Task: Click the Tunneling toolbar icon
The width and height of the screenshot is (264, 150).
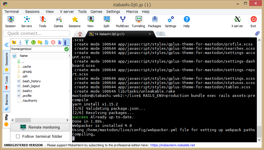Action: tap(138, 21)
